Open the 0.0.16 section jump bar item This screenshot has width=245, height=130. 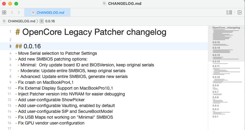(x=50, y=21)
